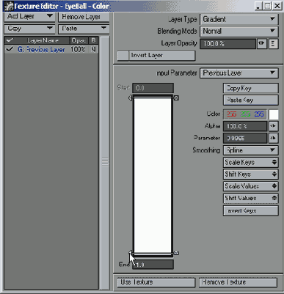The width and height of the screenshot is (284, 294).
Task: Click the Copy Key button
Action: click(x=251, y=88)
